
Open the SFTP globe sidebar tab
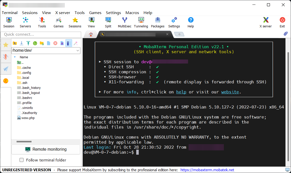tap(6, 81)
